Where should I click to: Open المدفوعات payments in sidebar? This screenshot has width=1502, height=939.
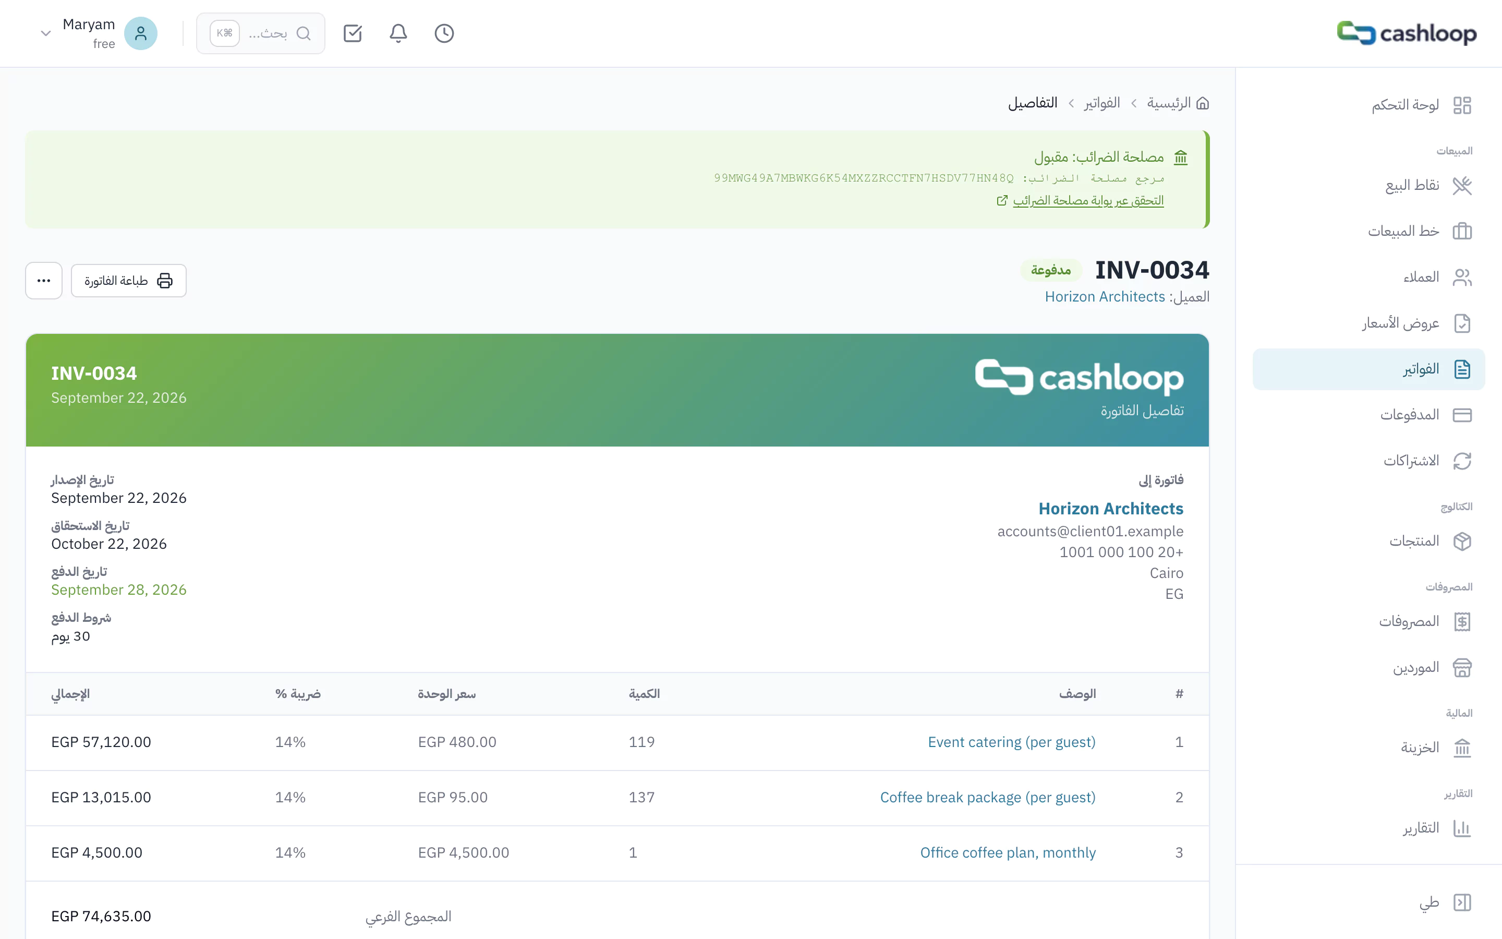1368,415
